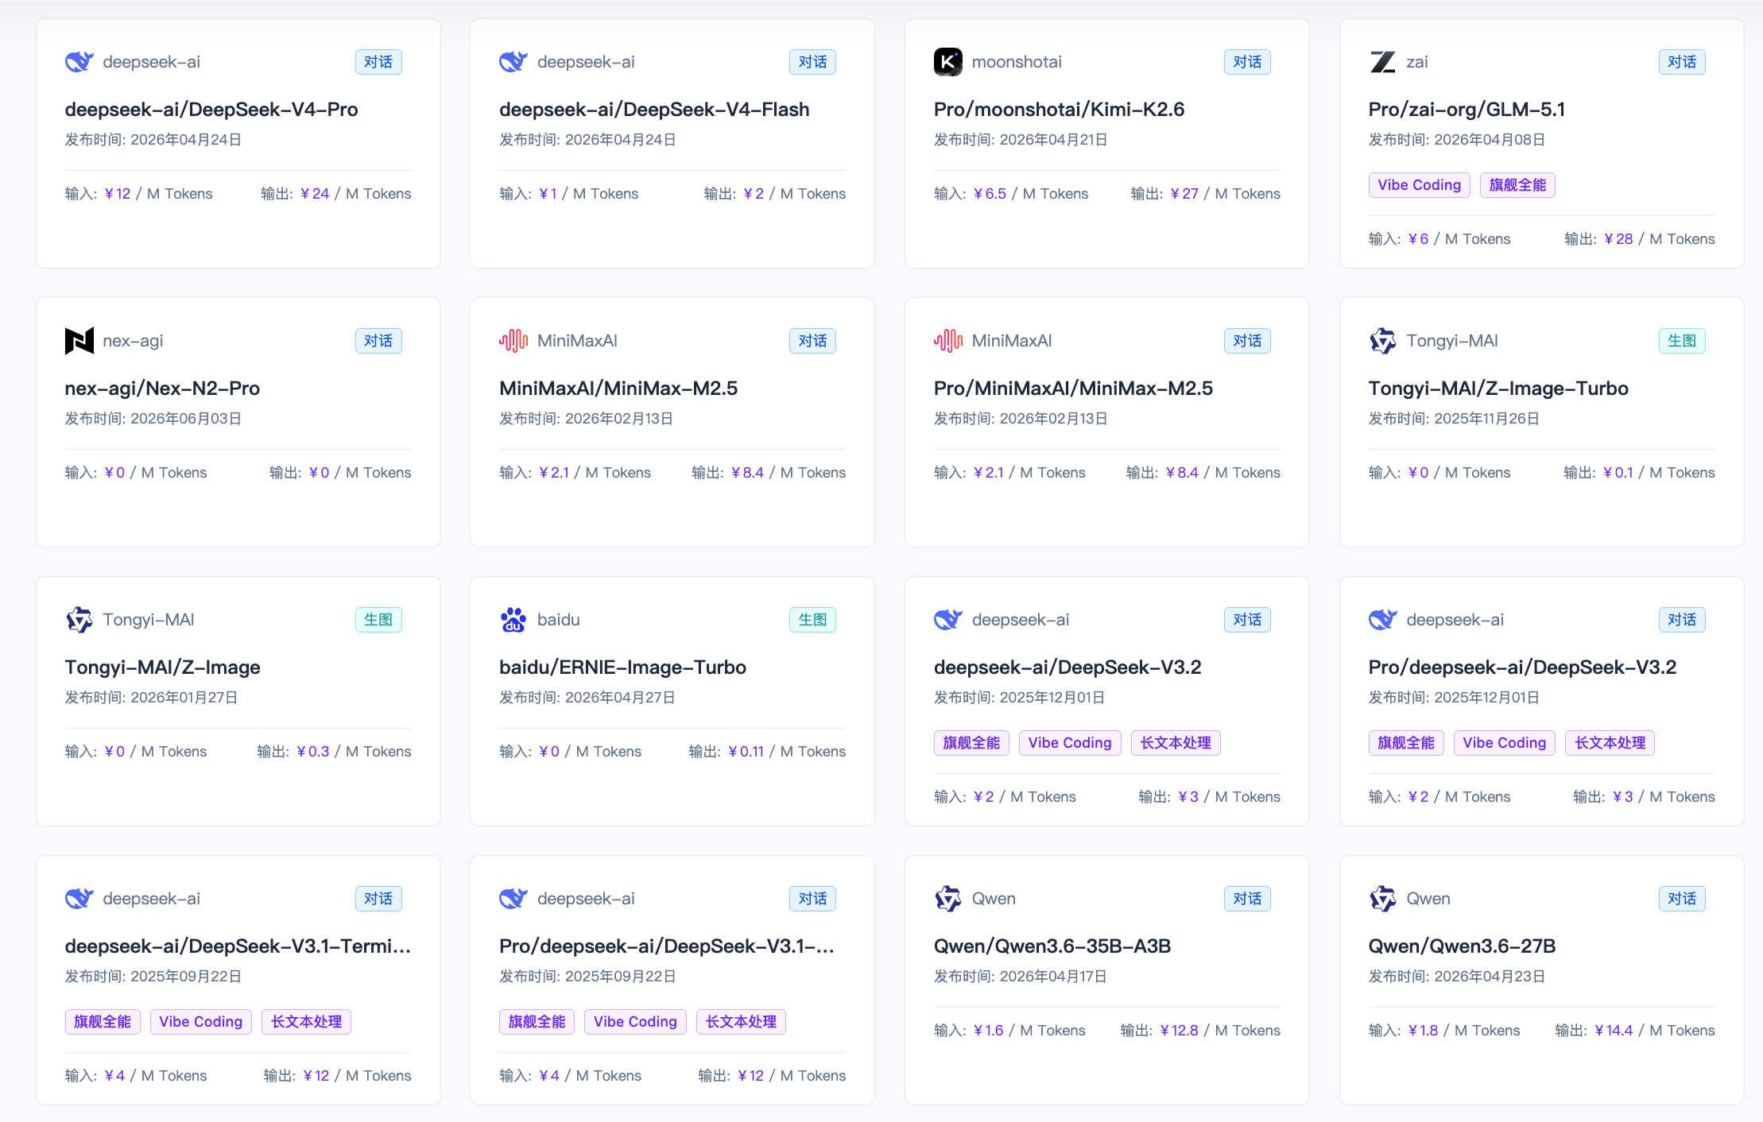This screenshot has width=1763, height=1122.
Task: Click the Tongyi logo on the plain Z-Image card
Action: [79, 620]
